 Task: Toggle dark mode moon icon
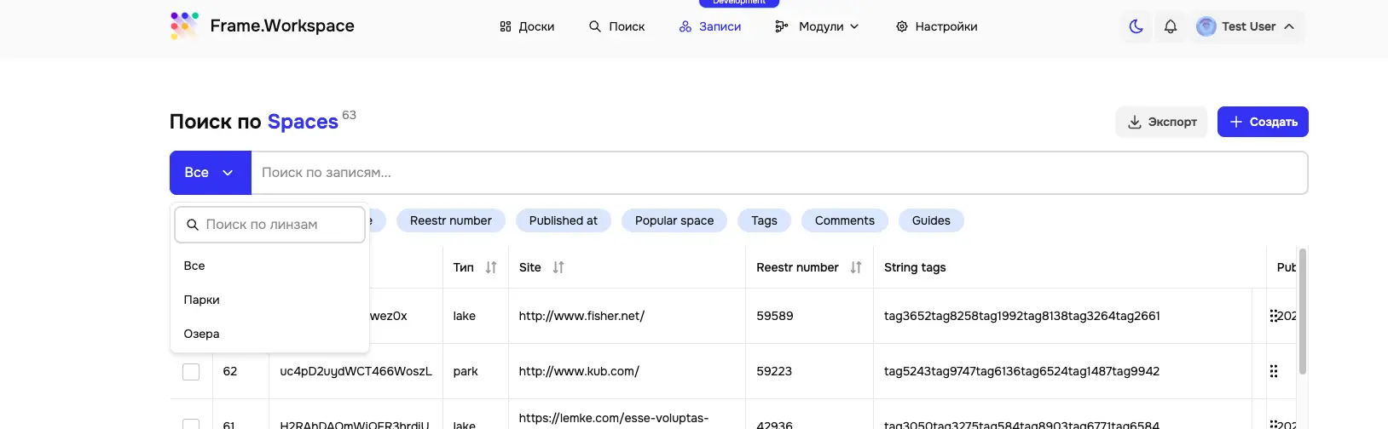[x=1136, y=26]
